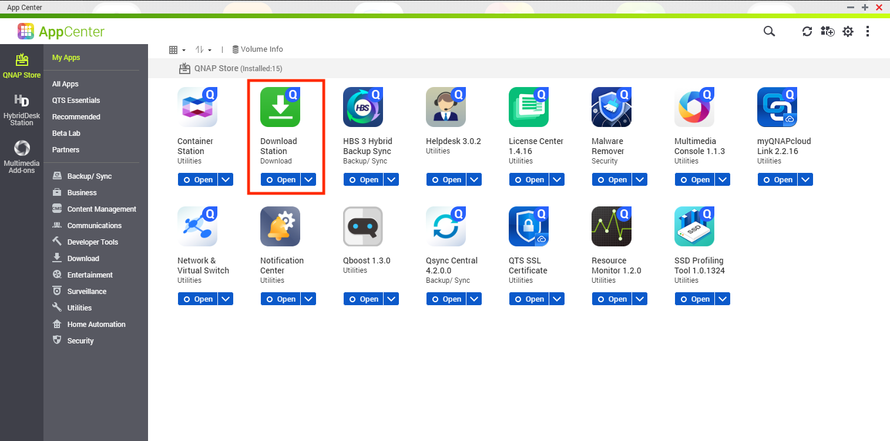The width and height of the screenshot is (890, 441).
Task: Open the QTS SSL Certificate app
Action: (x=529, y=299)
